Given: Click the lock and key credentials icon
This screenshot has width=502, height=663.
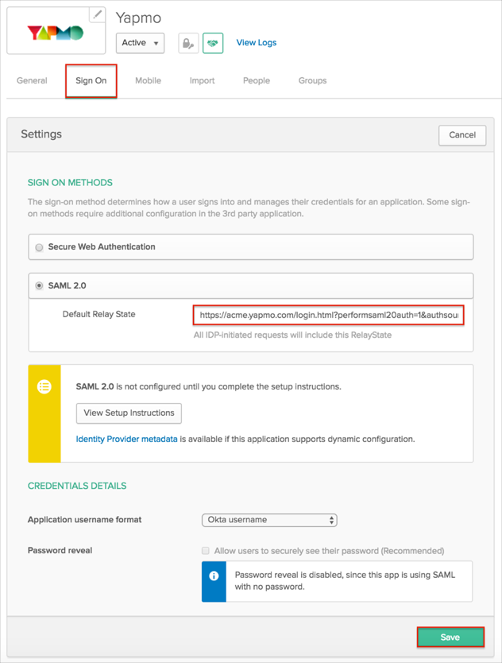Looking at the screenshot, I should click(x=187, y=43).
